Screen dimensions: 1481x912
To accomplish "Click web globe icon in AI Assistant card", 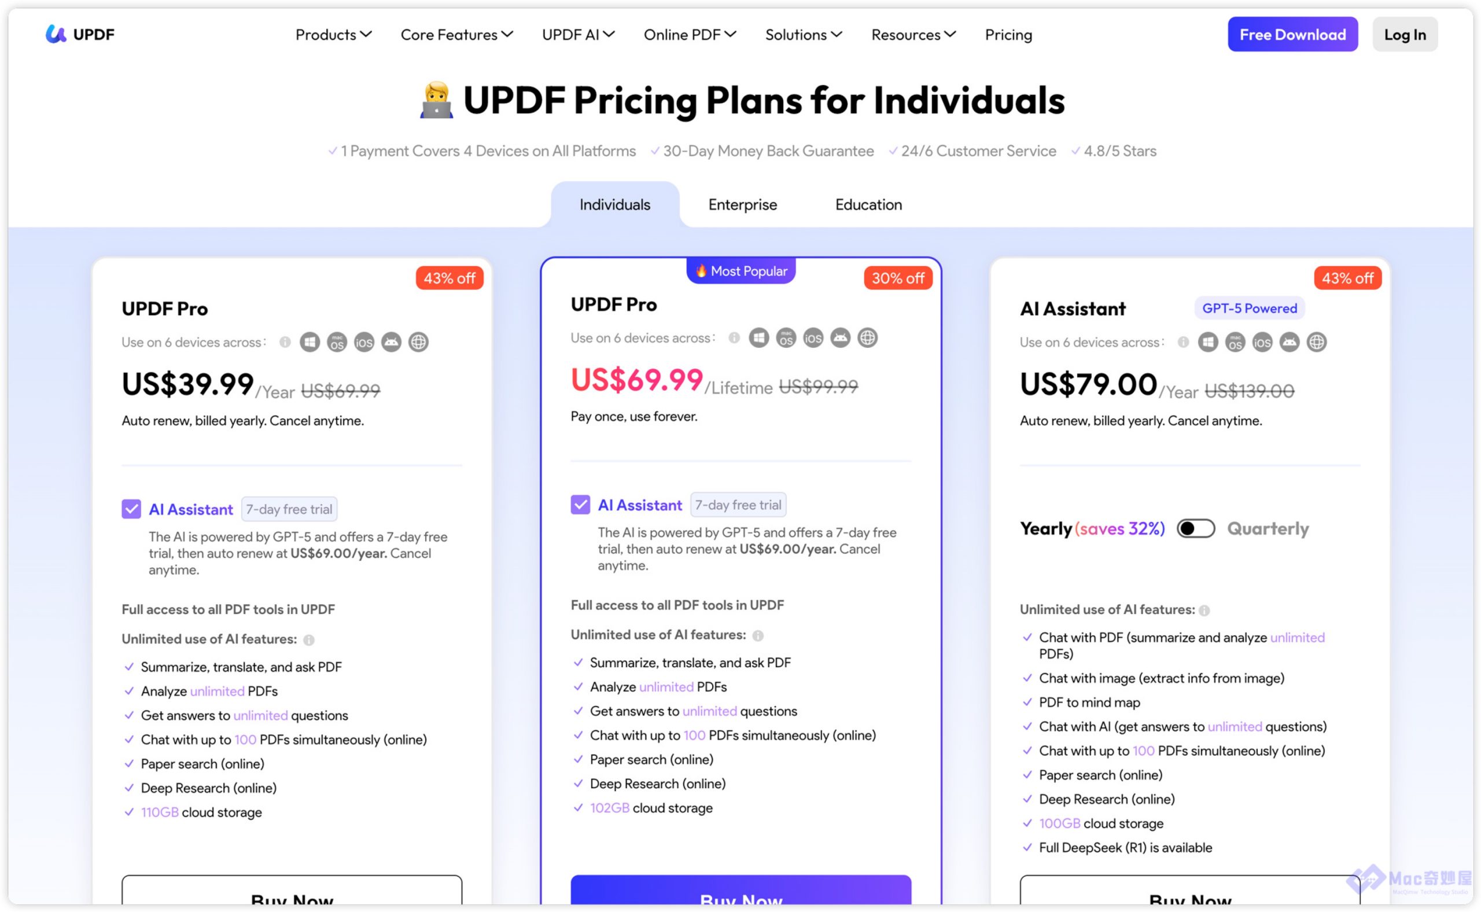I will (1316, 342).
